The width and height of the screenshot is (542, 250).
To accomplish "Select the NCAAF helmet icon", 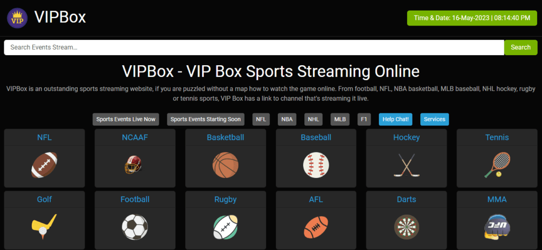I will click(133, 164).
